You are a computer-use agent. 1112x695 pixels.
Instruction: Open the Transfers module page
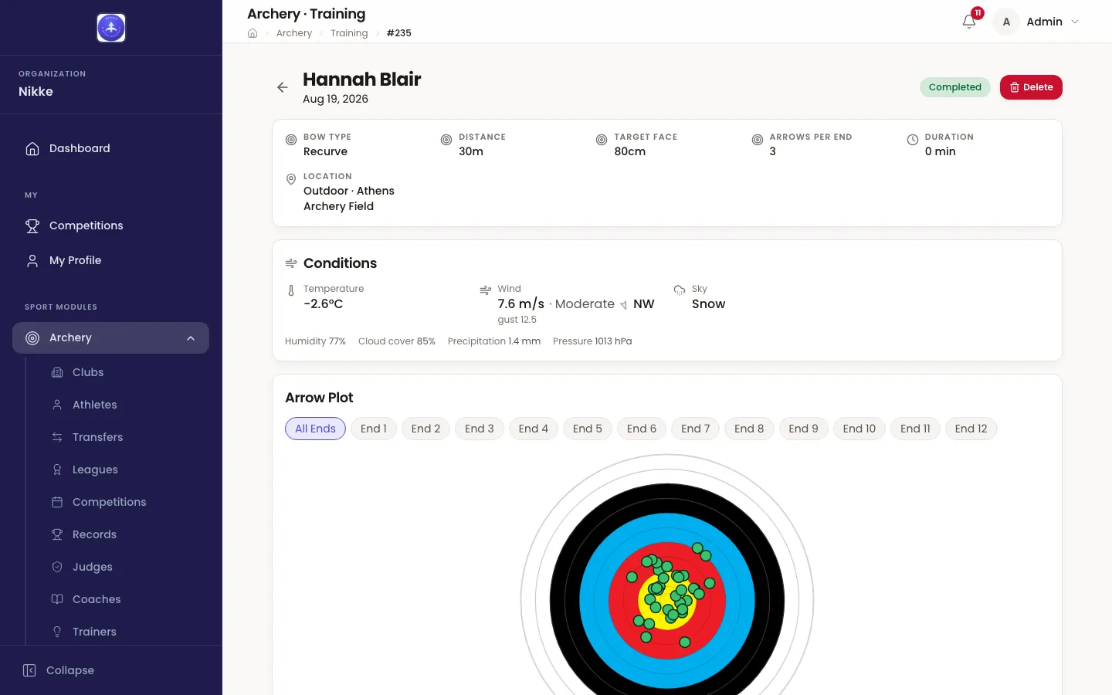click(x=124, y=437)
